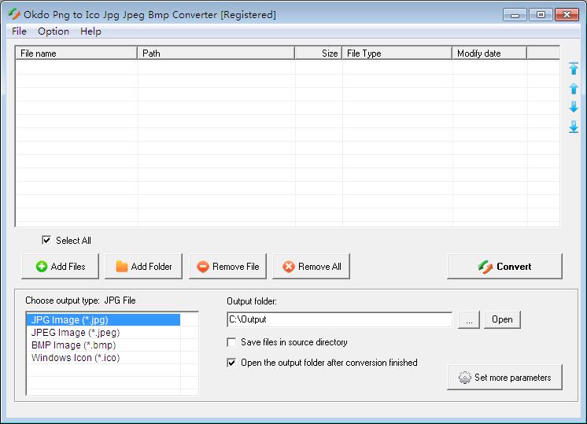The image size is (587, 424).
Task: Click the Add Files button
Action: [x=61, y=266]
